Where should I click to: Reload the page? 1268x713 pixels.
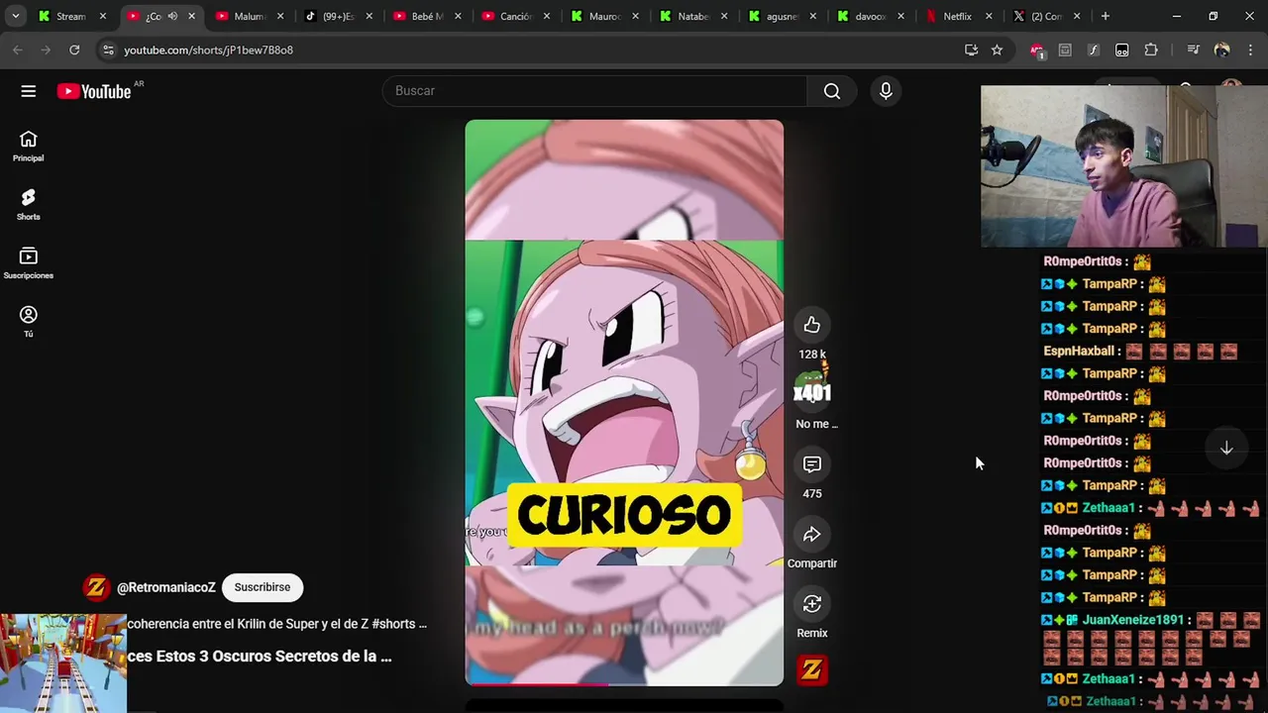(x=74, y=50)
